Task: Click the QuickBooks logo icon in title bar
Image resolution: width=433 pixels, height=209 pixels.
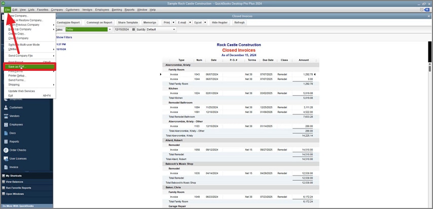Action: [x=3, y=4]
